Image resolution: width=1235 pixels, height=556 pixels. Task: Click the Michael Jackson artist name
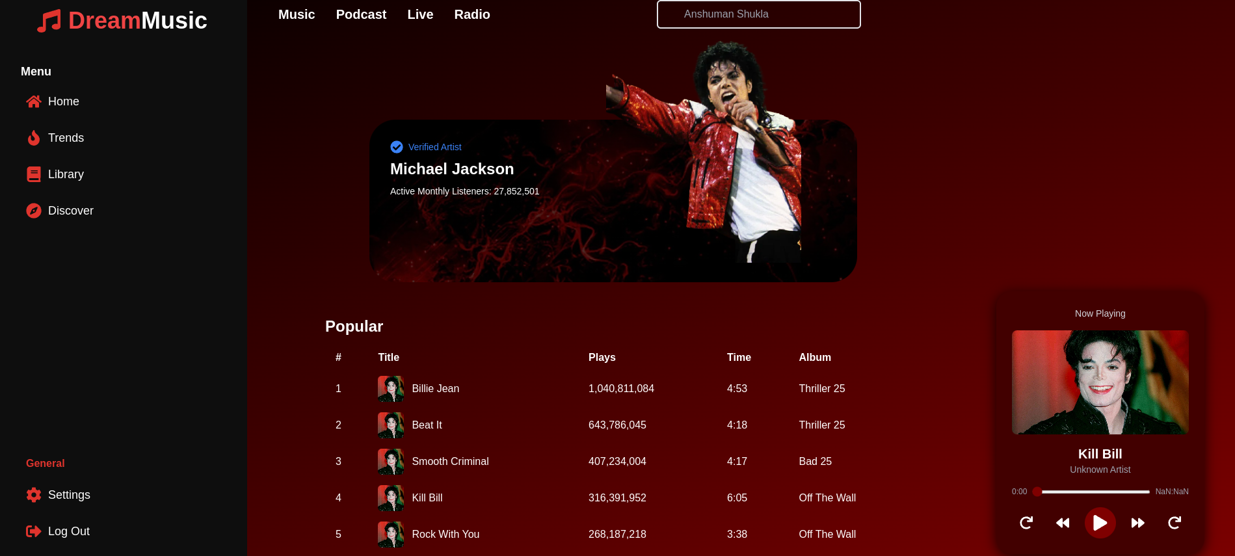tap(452, 169)
